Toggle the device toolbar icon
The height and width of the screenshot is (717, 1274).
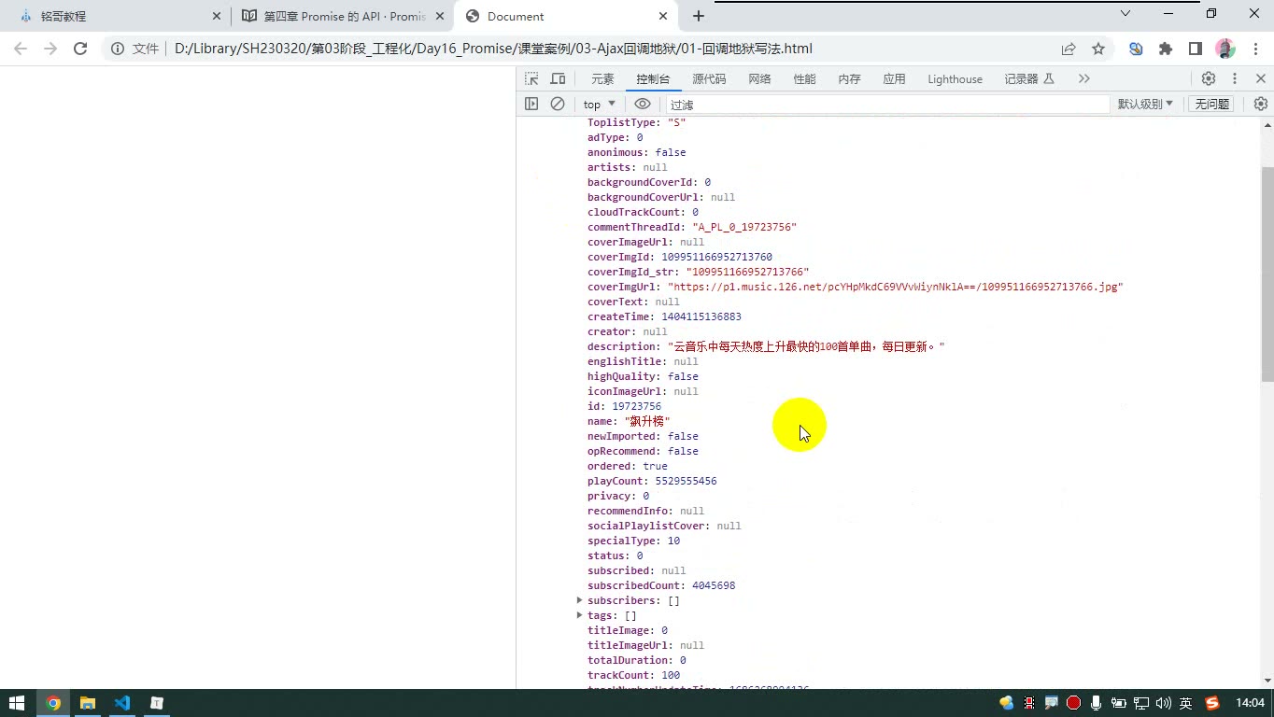pos(558,79)
